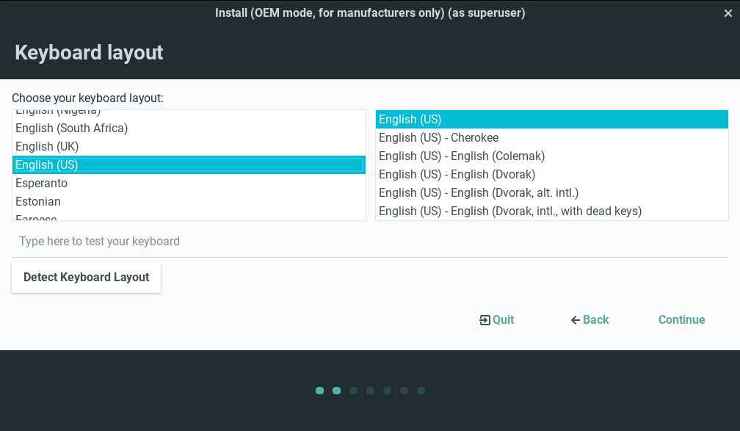Click the last progress step dot

point(421,391)
